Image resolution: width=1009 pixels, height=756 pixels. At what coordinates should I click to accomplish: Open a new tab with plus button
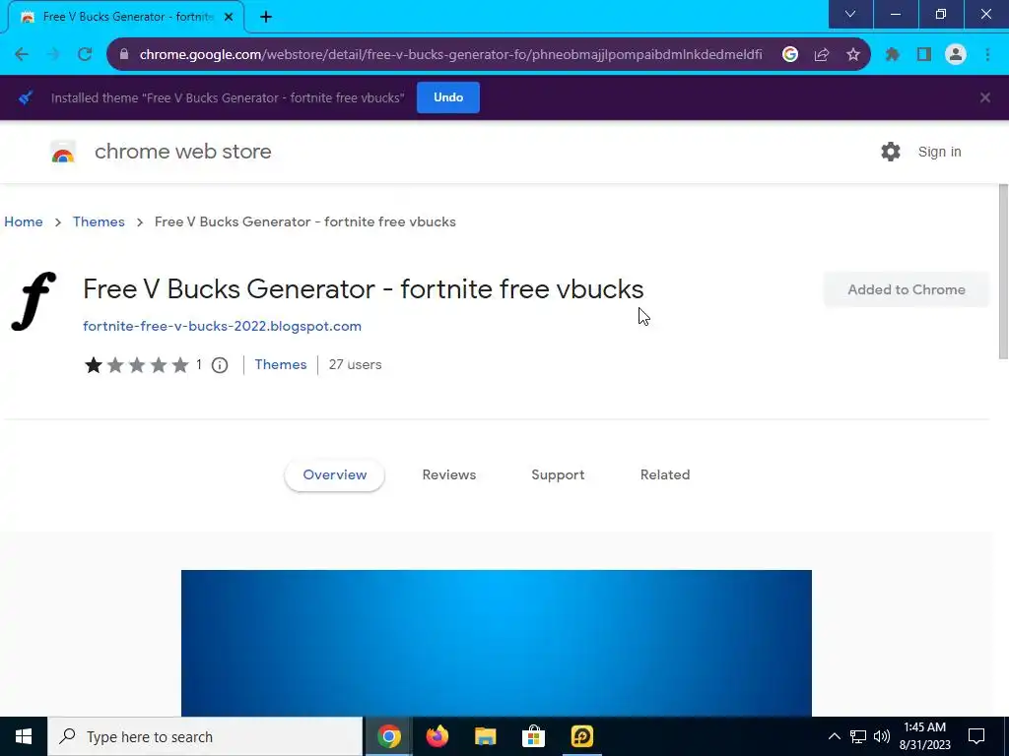coord(266,17)
